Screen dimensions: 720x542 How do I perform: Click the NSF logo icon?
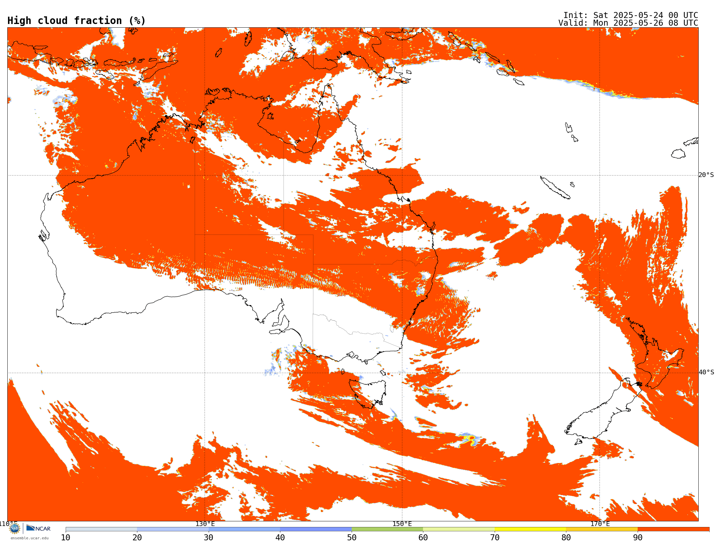(15, 528)
